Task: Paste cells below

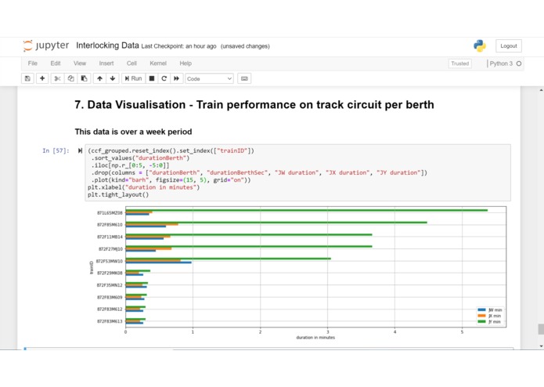Action: [84, 78]
